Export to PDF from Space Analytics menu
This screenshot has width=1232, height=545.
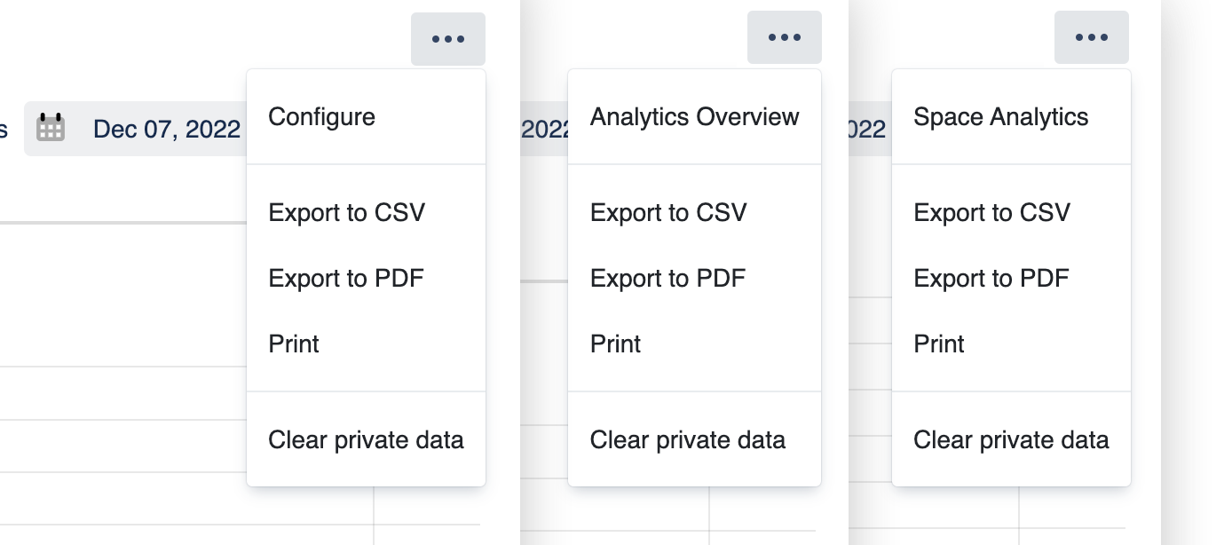pyautogui.click(x=991, y=279)
